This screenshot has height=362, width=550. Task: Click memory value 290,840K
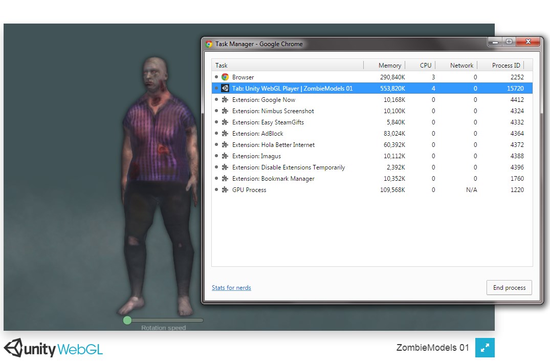point(392,77)
